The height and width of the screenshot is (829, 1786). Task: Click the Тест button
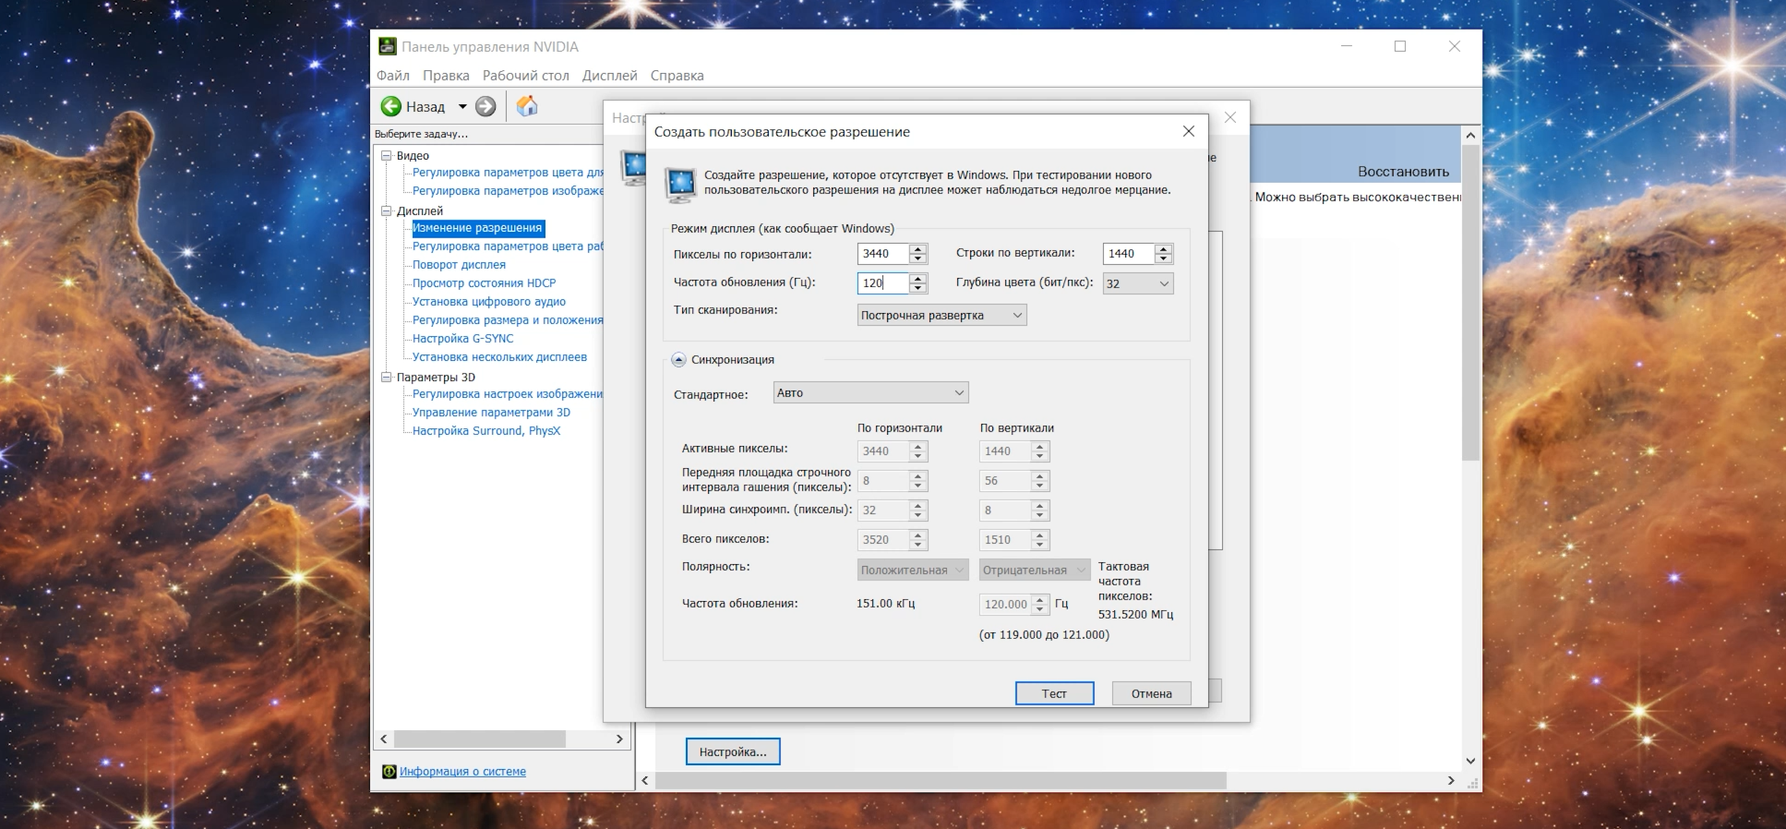tap(1054, 694)
